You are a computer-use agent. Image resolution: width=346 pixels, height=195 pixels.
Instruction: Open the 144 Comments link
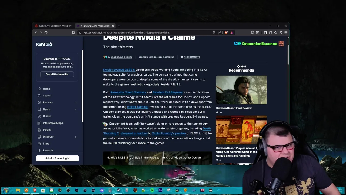(x=192, y=57)
